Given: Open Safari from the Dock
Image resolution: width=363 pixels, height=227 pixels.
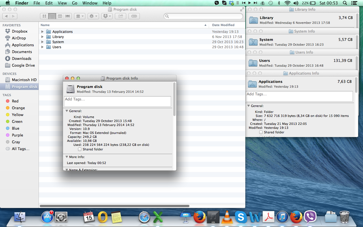Looking at the screenshot, I should 144,217.
